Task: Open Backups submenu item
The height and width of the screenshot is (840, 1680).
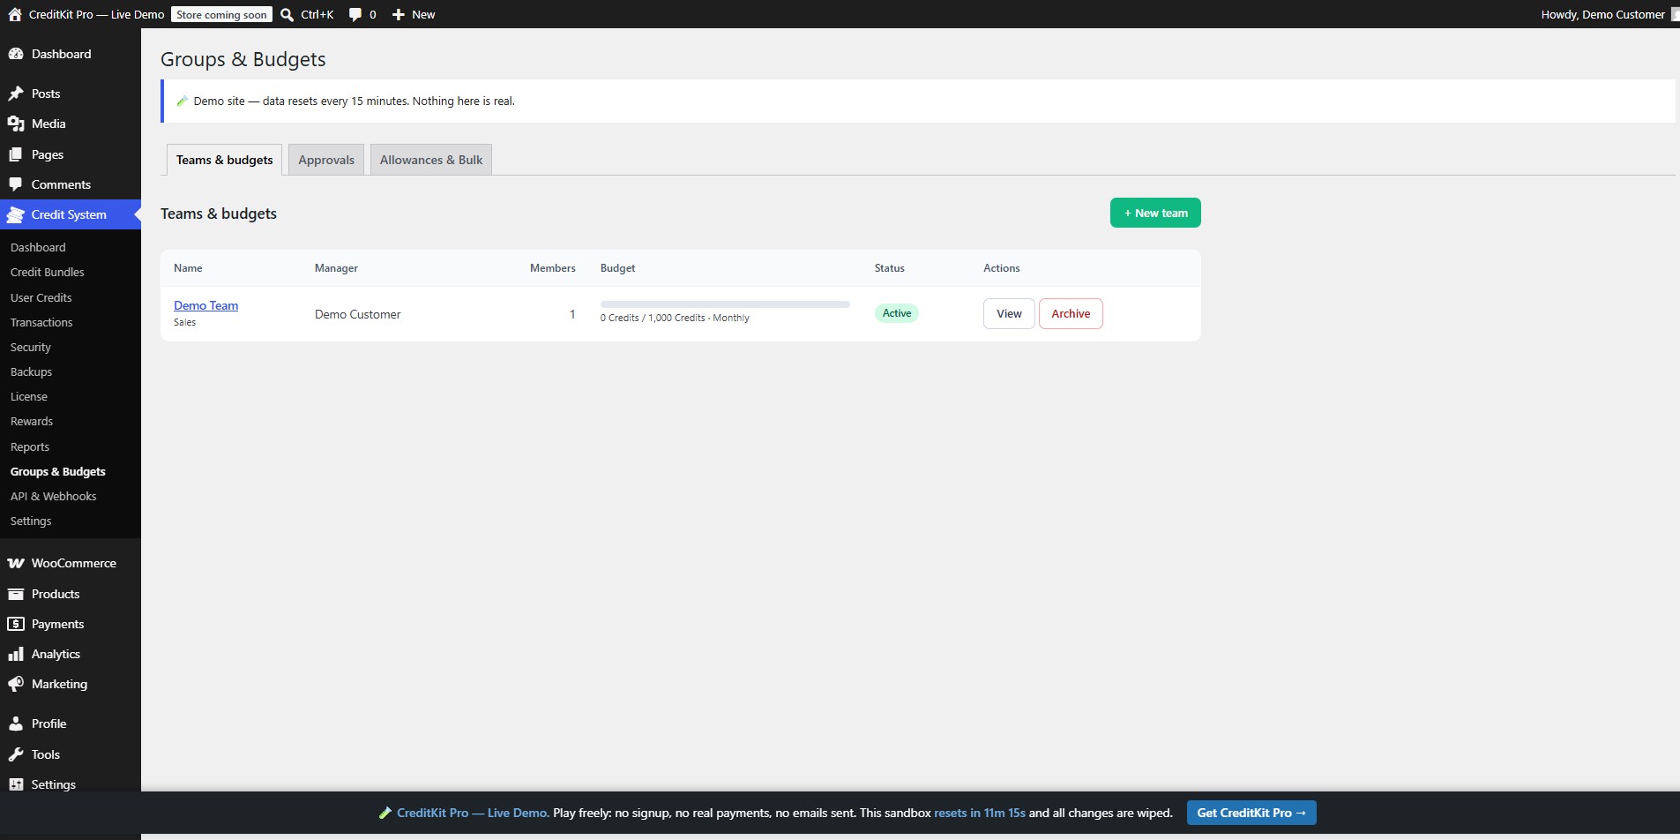Action: [31, 371]
